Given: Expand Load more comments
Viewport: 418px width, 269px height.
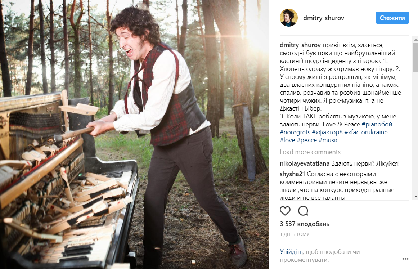Looking at the screenshot, I should coord(310,152).
